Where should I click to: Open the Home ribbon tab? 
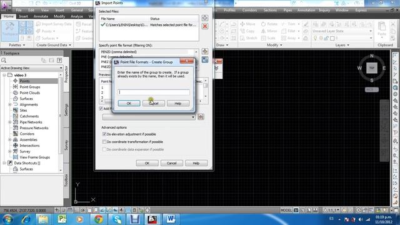coord(8,16)
